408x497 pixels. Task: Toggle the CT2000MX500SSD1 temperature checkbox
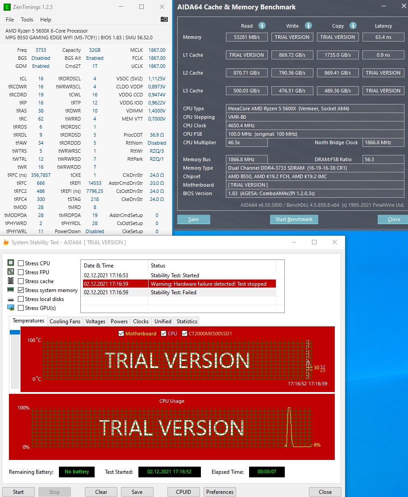(184, 334)
